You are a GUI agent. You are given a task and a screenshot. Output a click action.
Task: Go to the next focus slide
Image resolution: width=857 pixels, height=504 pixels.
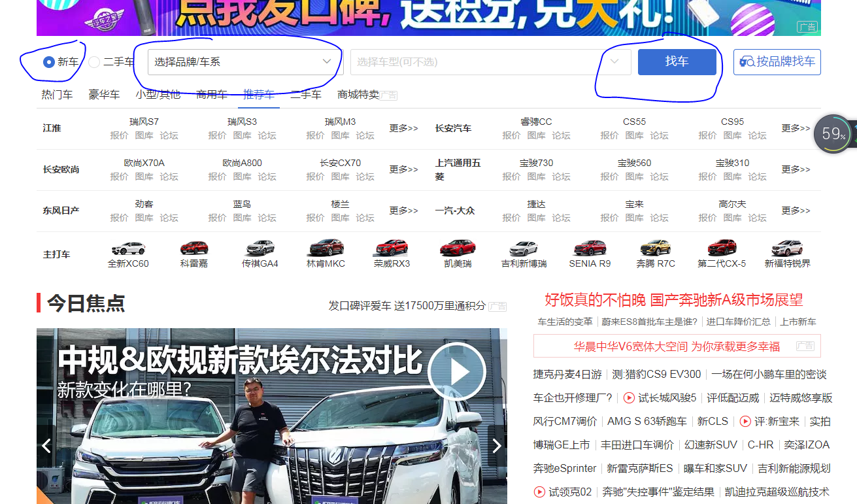coord(497,446)
